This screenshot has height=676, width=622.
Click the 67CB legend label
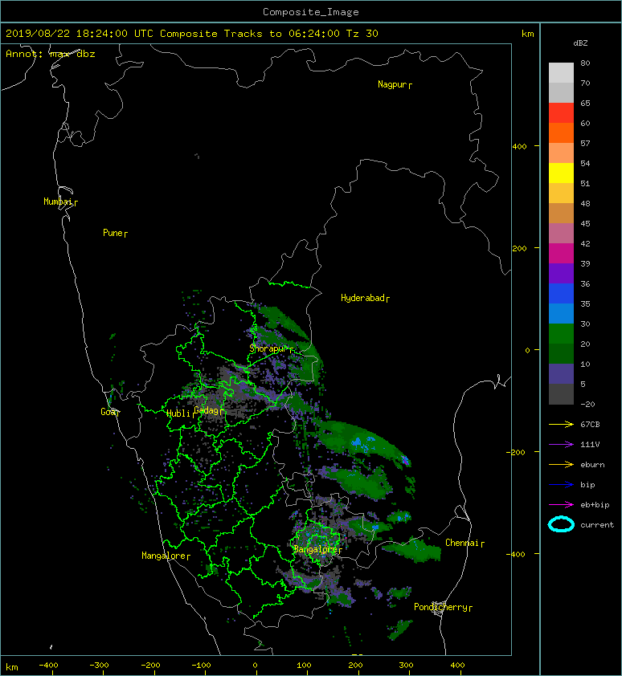(x=590, y=424)
